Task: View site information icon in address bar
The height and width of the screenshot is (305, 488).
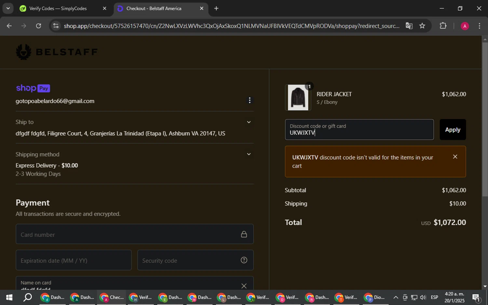Action: (56, 26)
